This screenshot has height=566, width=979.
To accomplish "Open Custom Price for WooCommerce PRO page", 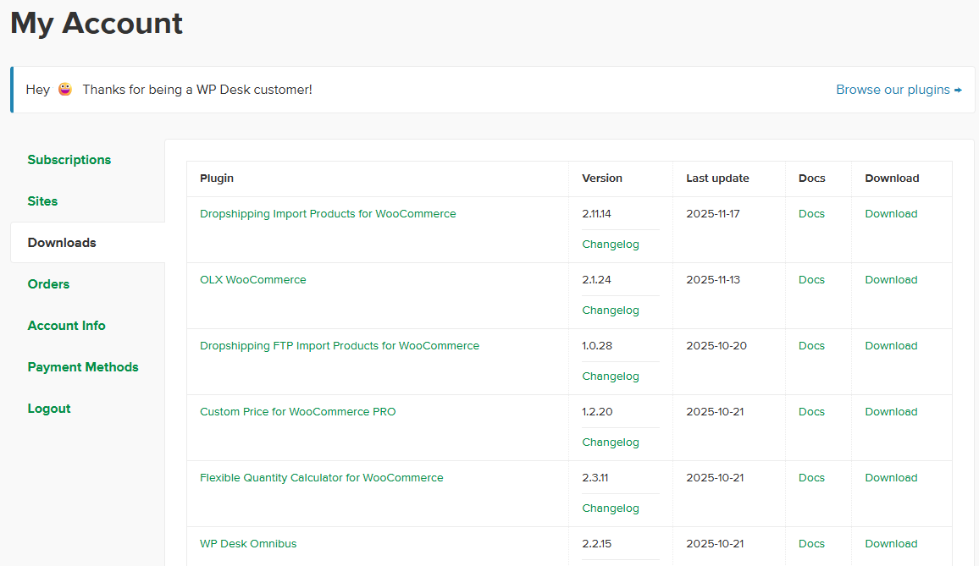I will click(298, 412).
